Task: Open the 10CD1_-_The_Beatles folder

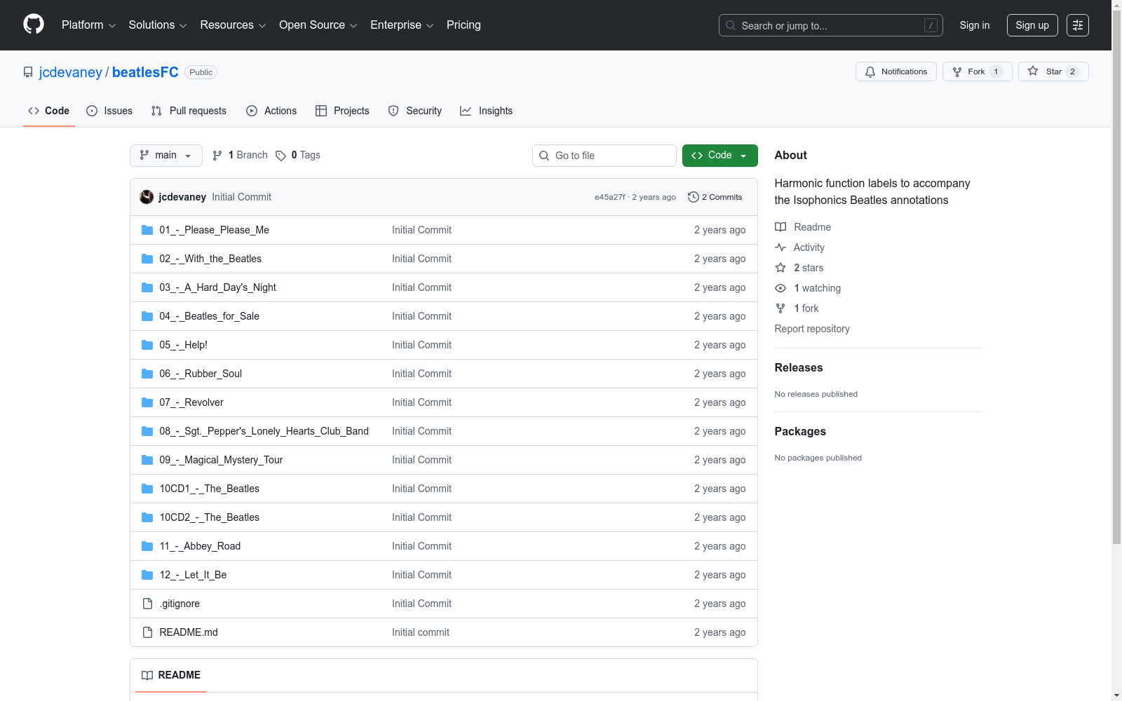Action: click(209, 489)
